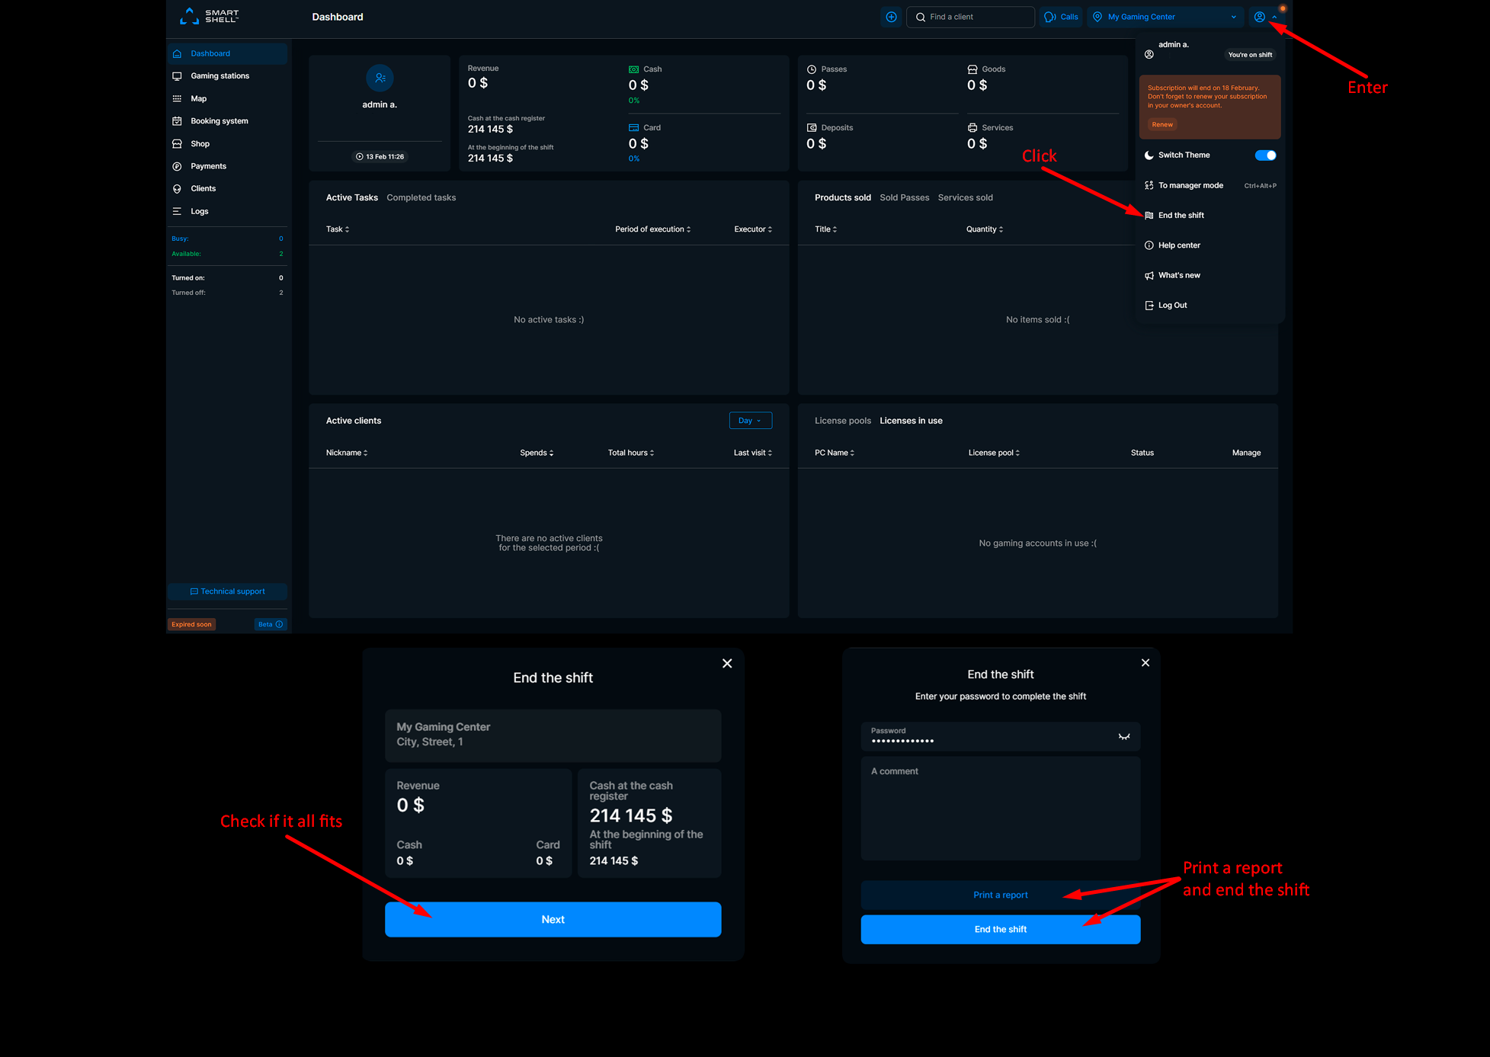The width and height of the screenshot is (1490, 1057).
Task: Sort by License pool column
Action: (x=994, y=453)
